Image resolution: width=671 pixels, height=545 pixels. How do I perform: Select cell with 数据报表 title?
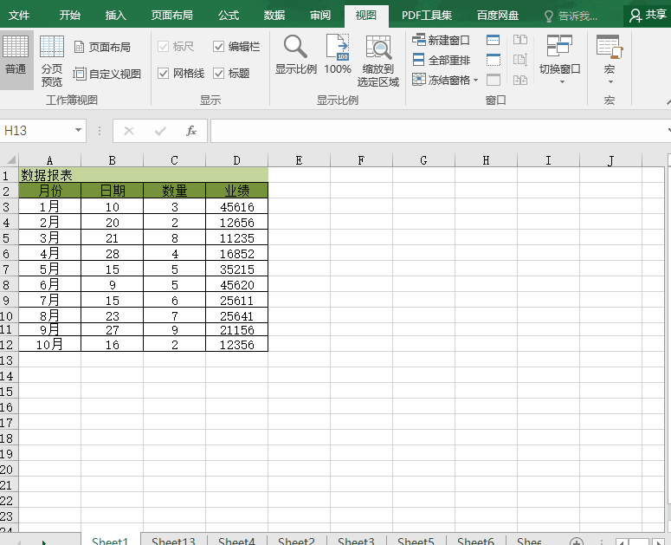click(144, 175)
